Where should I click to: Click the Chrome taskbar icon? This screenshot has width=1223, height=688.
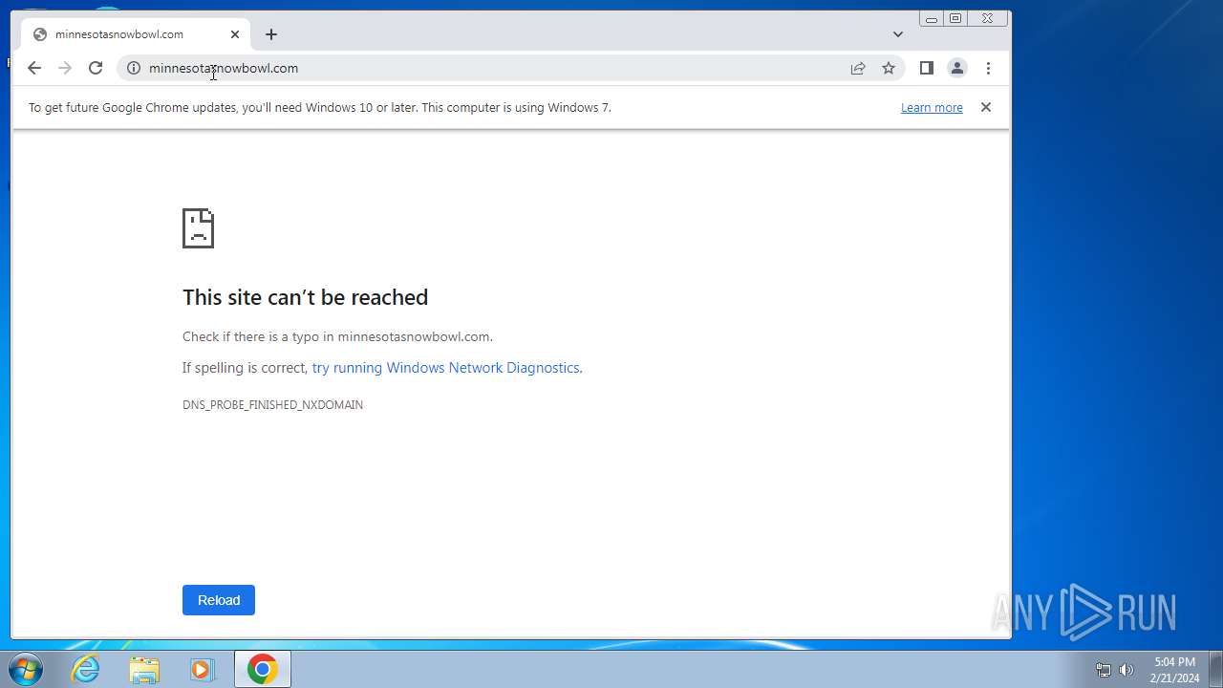(x=263, y=670)
